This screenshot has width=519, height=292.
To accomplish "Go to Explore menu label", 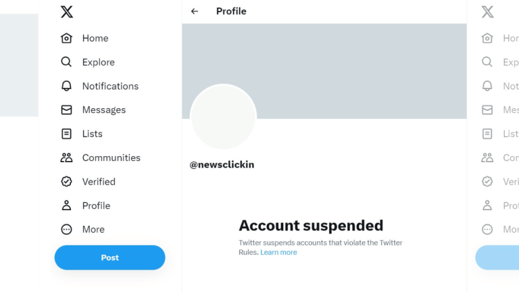I will (99, 62).
